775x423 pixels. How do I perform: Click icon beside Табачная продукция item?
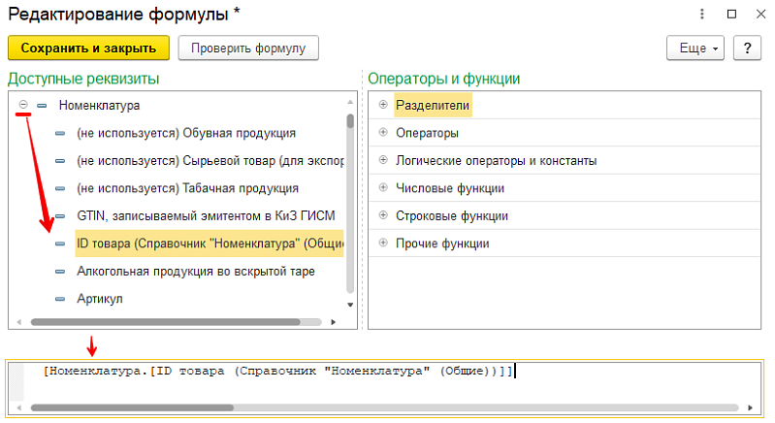click(x=60, y=189)
